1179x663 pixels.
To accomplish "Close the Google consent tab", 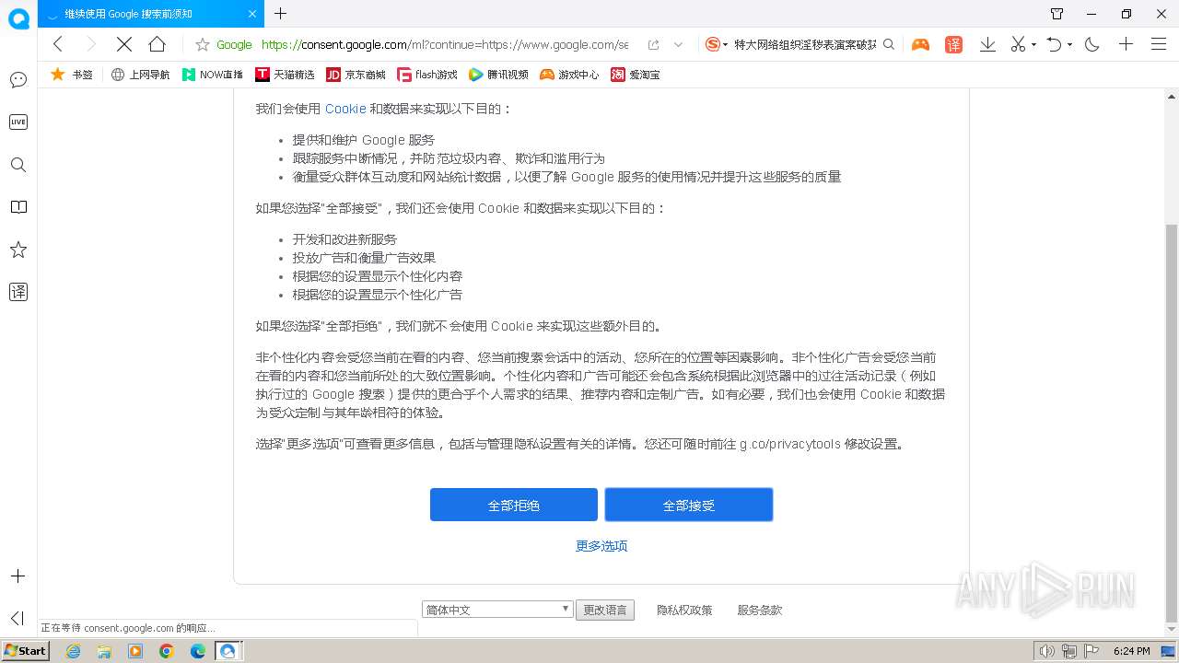I will pyautogui.click(x=253, y=14).
